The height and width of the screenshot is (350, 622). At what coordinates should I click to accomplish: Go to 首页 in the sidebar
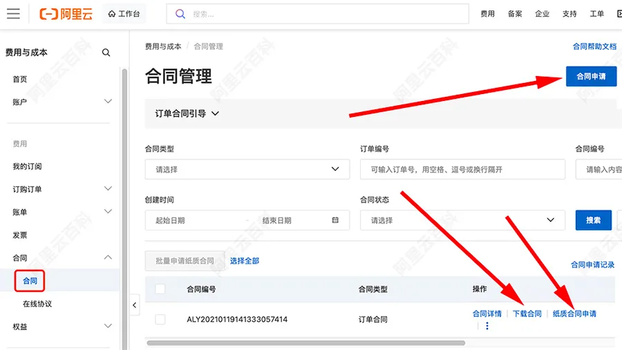(20, 80)
